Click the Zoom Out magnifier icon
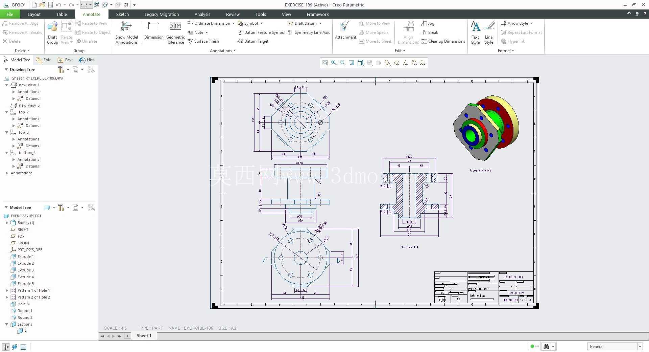Image resolution: width=649 pixels, height=352 pixels. pyautogui.click(x=343, y=63)
